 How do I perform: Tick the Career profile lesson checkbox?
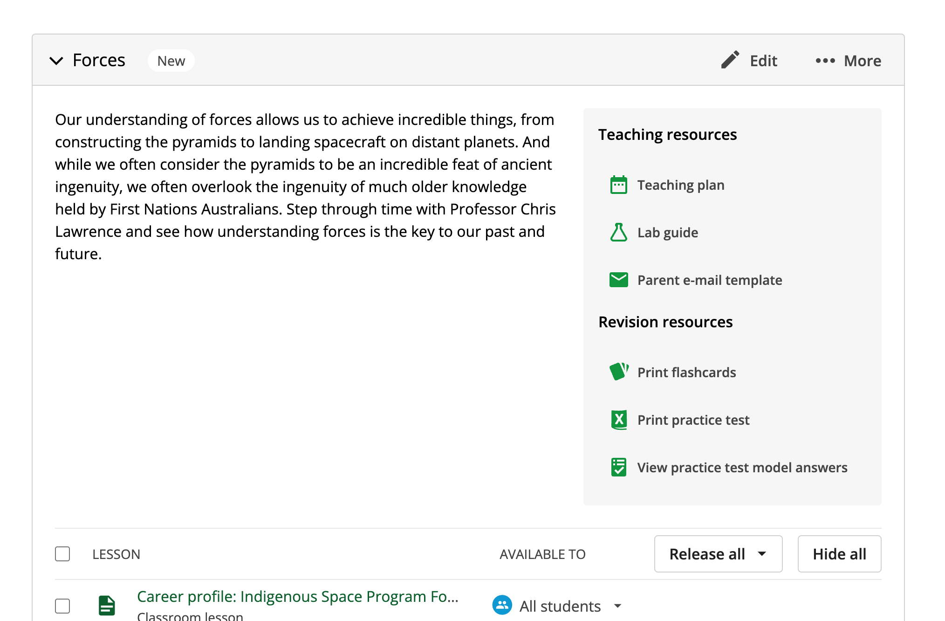pos(62,606)
